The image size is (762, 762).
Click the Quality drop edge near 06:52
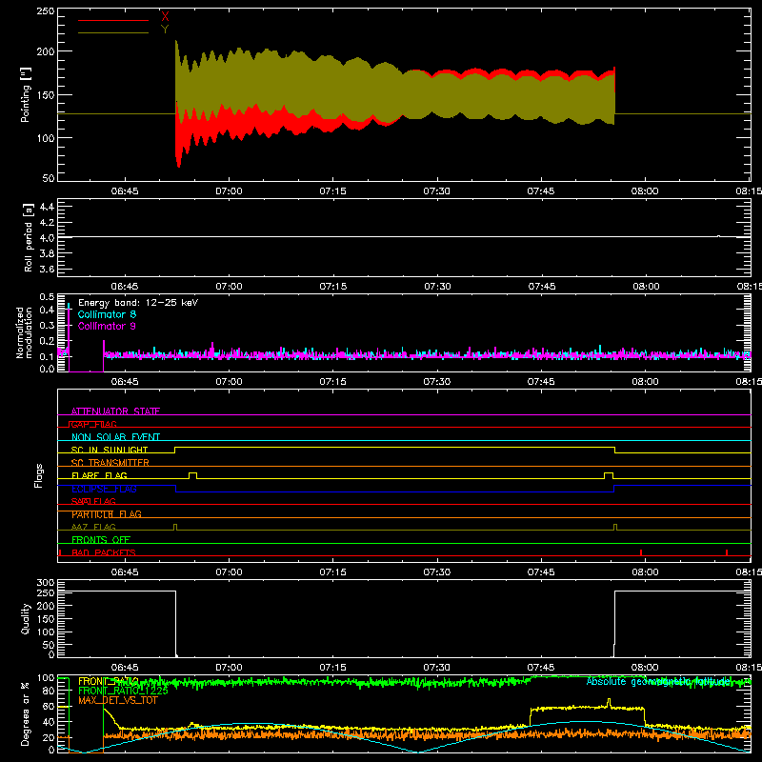click(x=175, y=624)
